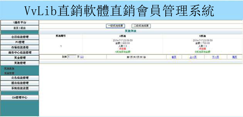Click the 奖池期号 cell showing 1
The width and height of the screenshot is (243, 117).
pyautogui.click(x=61, y=46)
